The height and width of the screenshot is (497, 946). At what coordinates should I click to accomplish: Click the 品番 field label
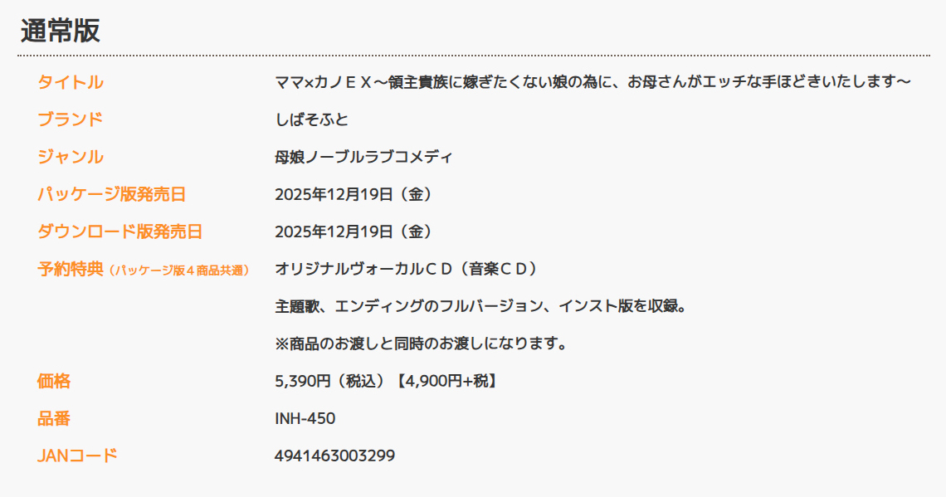tap(54, 418)
